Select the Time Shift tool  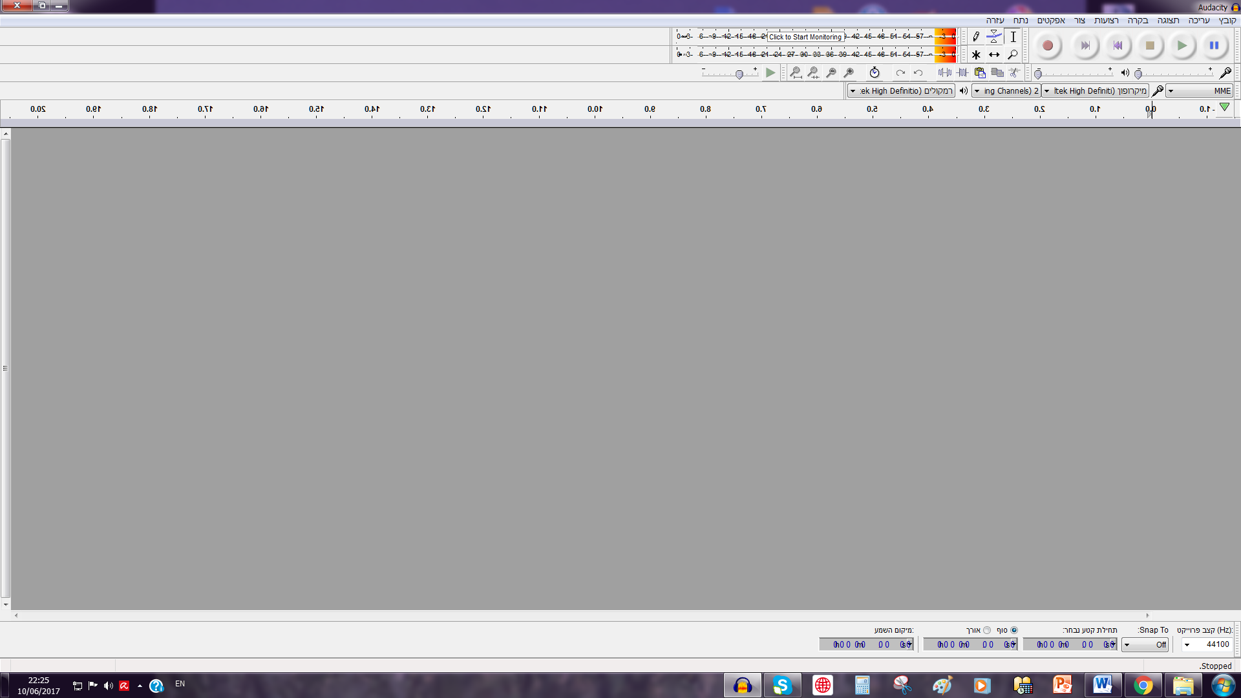coord(993,55)
